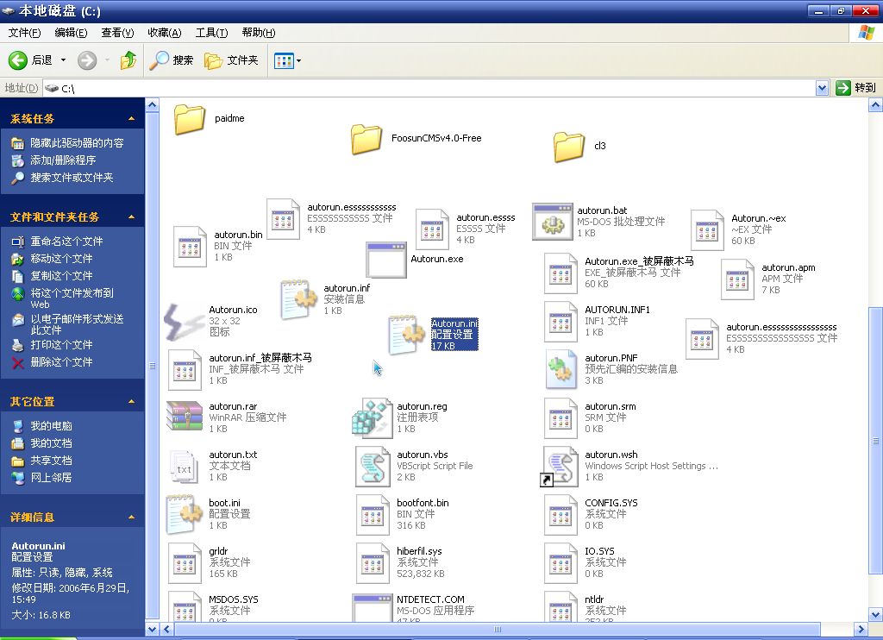Screen dimensions: 883x640
Task: Open 网上邻居 from other places
Action: 51,478
